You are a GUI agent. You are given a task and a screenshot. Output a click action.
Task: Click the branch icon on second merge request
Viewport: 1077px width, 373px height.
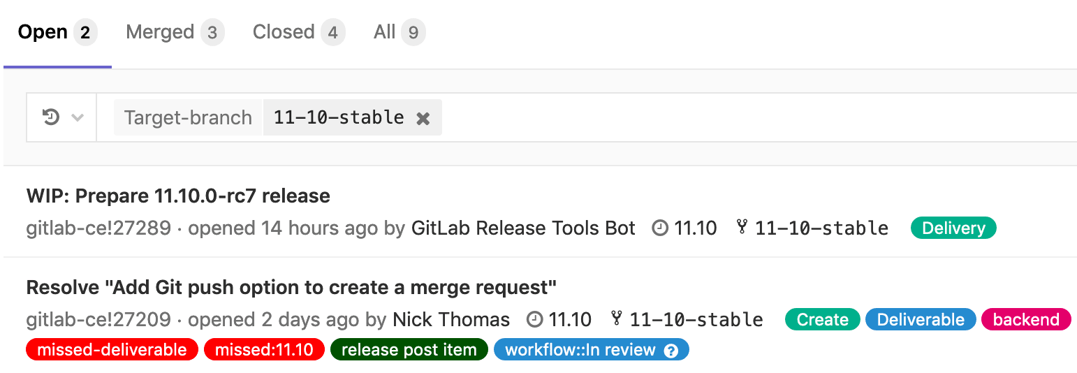[617, 319]
